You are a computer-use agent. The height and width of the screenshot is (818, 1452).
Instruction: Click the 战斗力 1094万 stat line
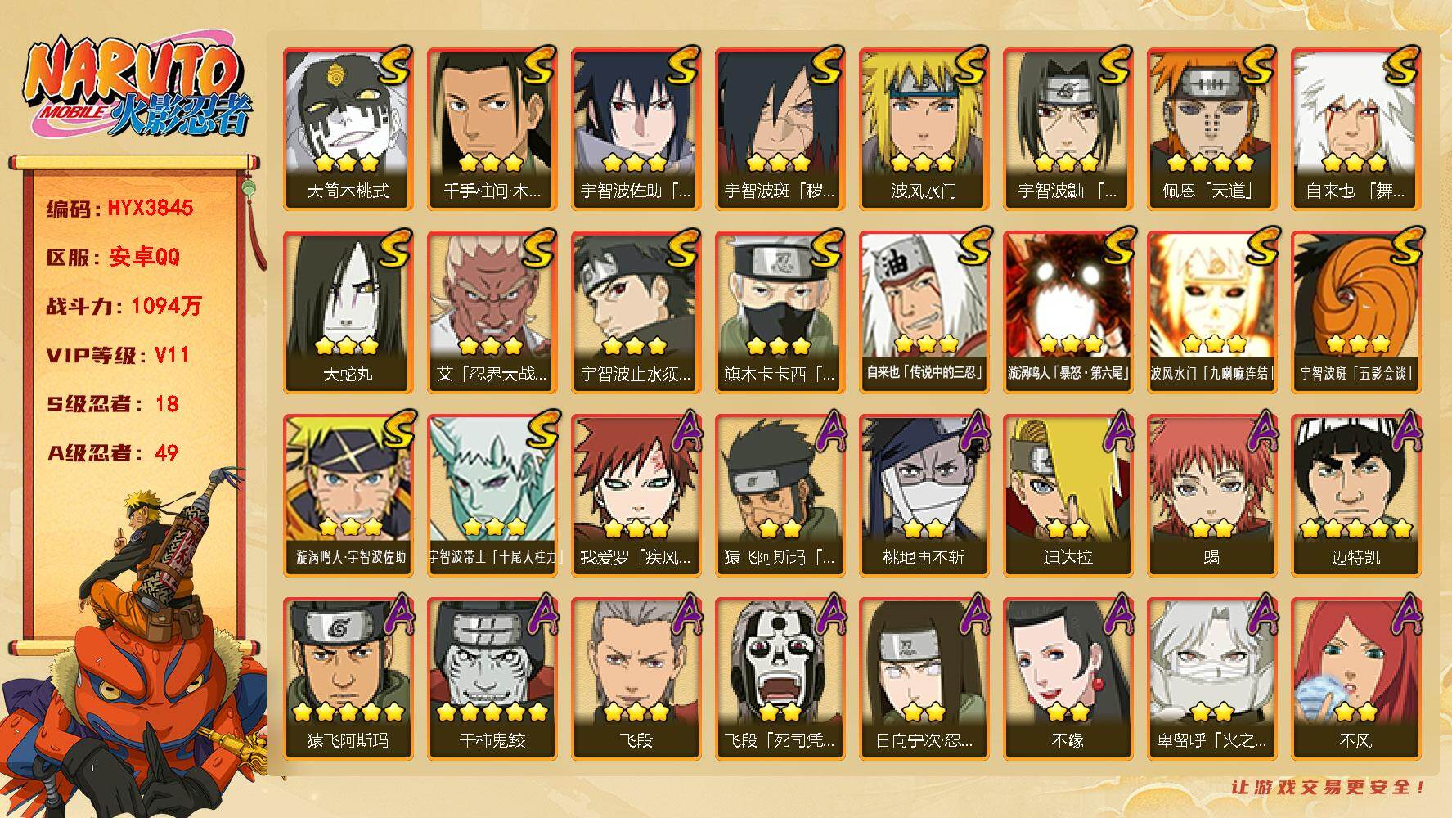[124, 306]
